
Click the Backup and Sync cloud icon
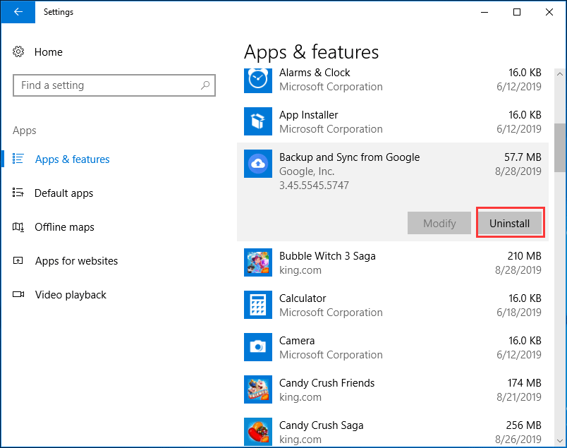258,164
